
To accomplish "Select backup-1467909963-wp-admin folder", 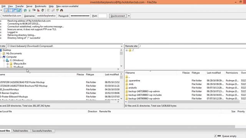I will [144, 99].
